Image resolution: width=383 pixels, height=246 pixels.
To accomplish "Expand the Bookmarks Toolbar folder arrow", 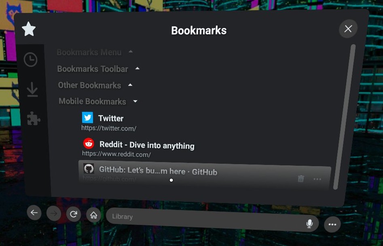I will [x=138, y=68].
